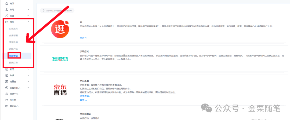Click the 京品推荐官 card title text
Viewport: 290px width, 120px height.
pos(85,114)
